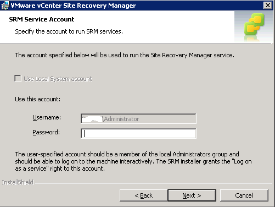
Task: Click the InstallShield label
Action: [x=18, y=182]
